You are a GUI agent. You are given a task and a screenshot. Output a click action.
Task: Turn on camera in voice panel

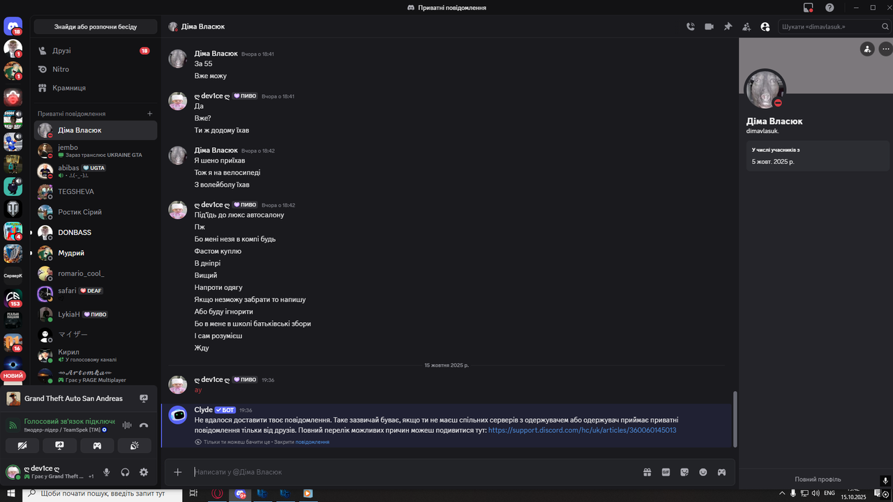click(x=22, y=446)
